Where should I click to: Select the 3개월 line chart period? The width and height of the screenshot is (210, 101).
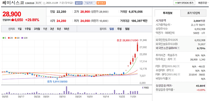[x=37, y=29]
